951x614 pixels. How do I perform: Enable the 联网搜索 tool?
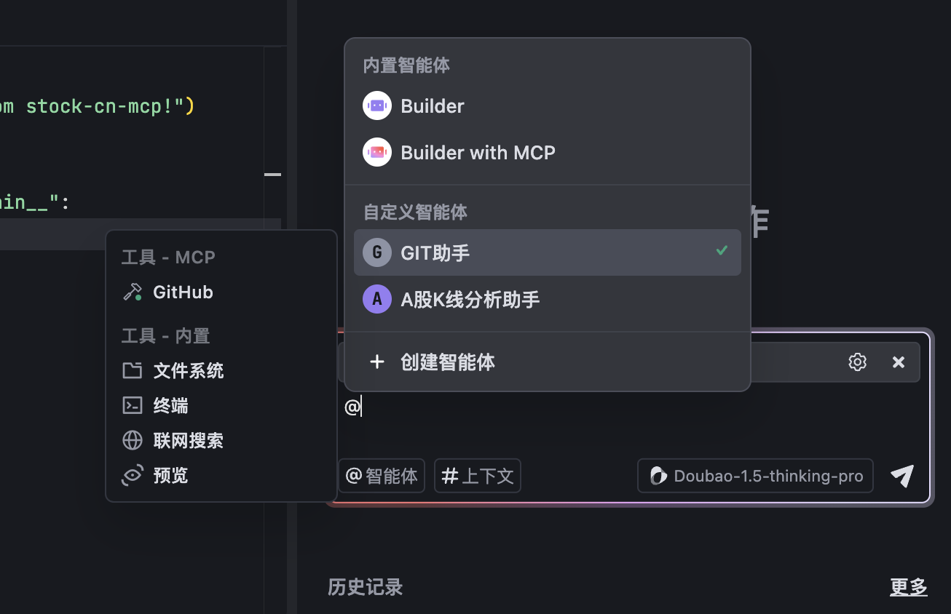pos(188,440)
